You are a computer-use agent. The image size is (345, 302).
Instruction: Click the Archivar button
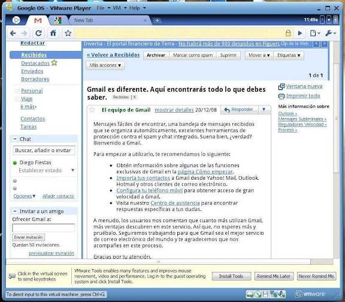point(156,55)
